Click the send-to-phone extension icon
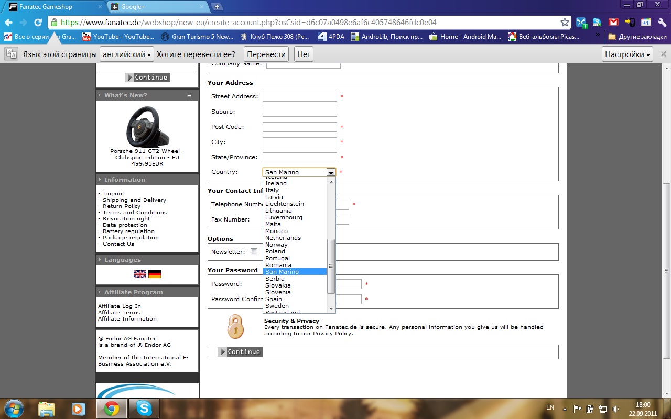 pos(630,23)
